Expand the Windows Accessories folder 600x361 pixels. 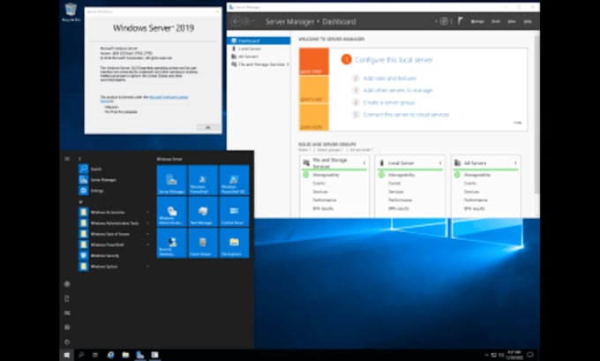[x=114, y=212]
